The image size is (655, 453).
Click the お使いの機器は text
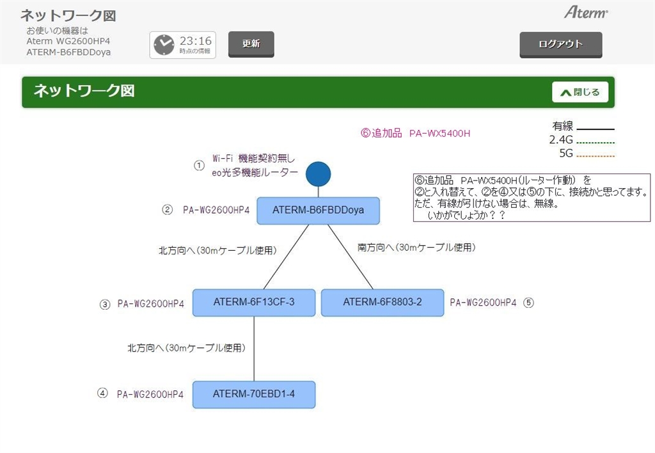click(x=57, y=31)
